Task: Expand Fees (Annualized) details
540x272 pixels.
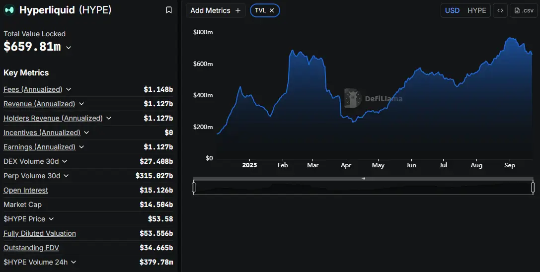Action: [x=69, y=89]
